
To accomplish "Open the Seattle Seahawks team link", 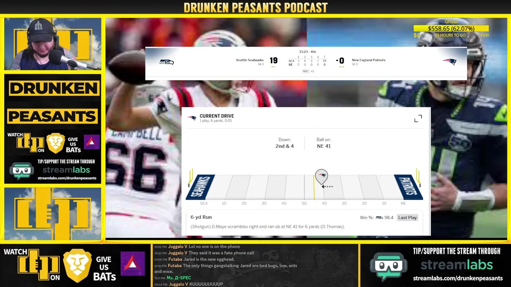I will coord(250,60).
